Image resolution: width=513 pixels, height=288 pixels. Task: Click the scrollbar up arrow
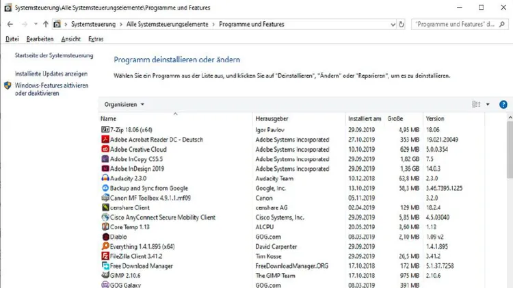pyautogui.click(x=510, y=117)
